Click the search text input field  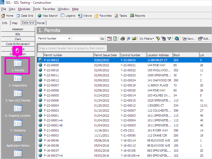pos(85,38)
